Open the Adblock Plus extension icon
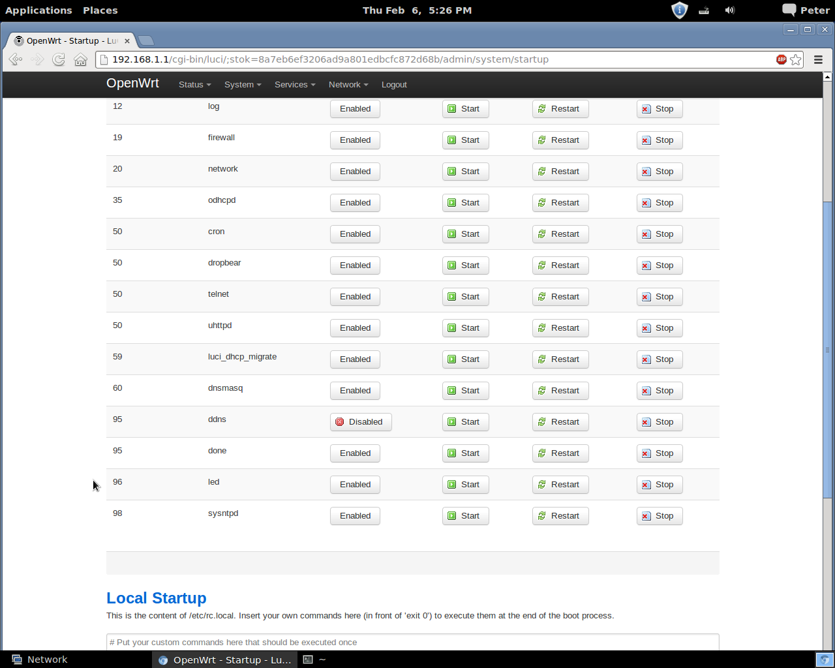This screenshot has height=668, width=835. (781, 59)
